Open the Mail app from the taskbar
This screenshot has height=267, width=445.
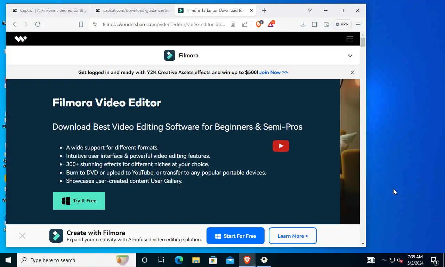tap(230, 260)
